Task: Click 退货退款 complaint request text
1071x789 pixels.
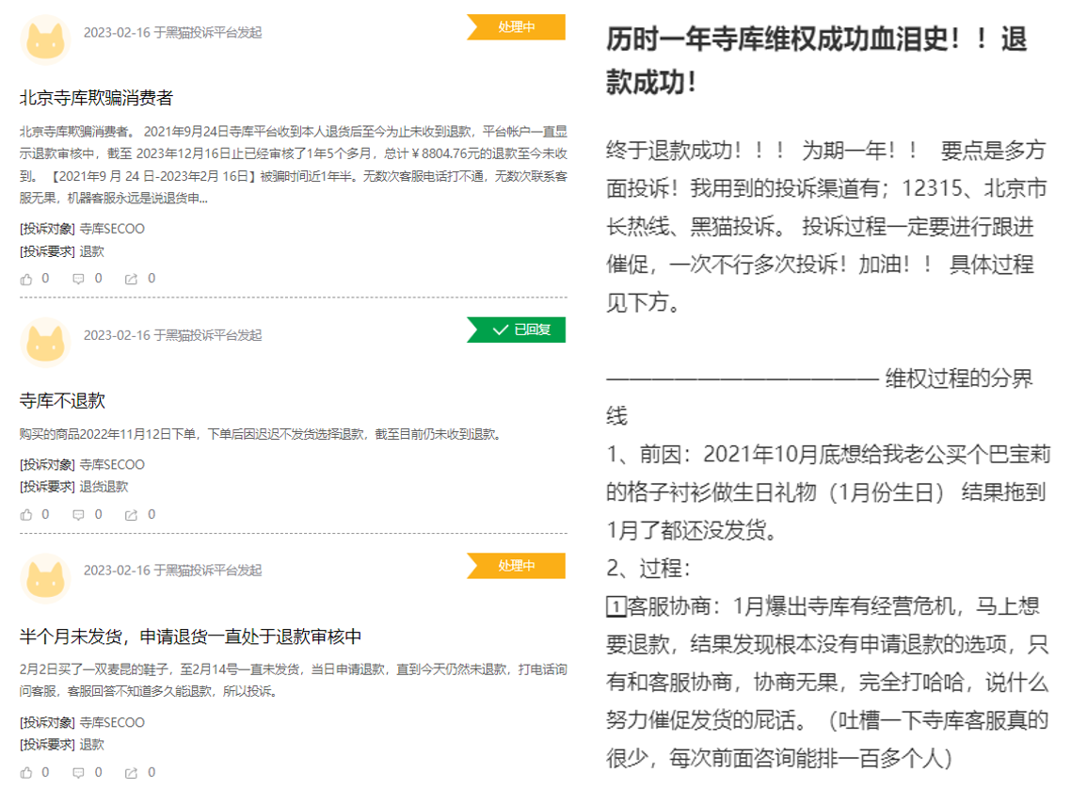Action: 104,487
